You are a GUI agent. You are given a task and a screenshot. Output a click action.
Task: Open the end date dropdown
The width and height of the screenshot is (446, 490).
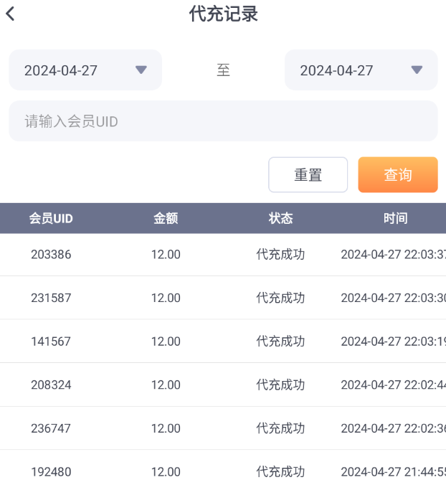[x=361, y=70]
